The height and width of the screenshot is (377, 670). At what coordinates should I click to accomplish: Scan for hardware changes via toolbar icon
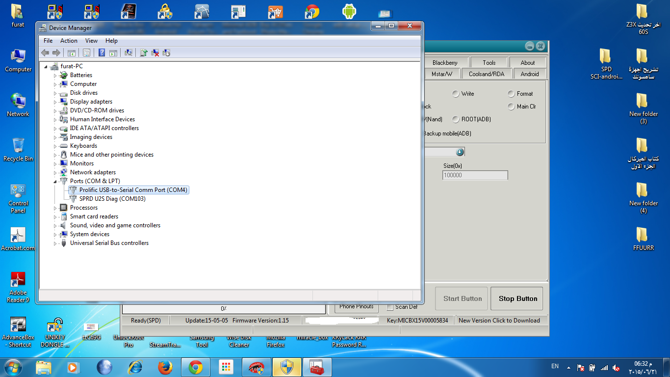(129, 53)
